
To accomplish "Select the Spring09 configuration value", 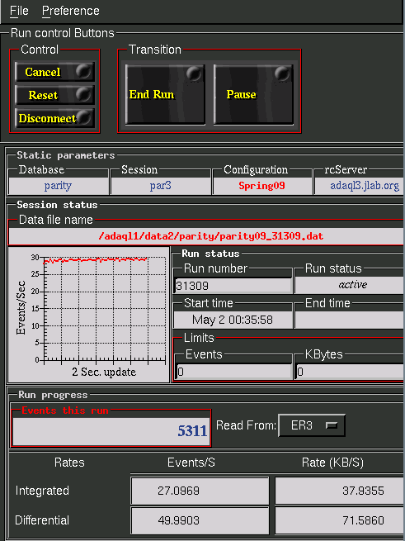I will [x=262, y=186].
